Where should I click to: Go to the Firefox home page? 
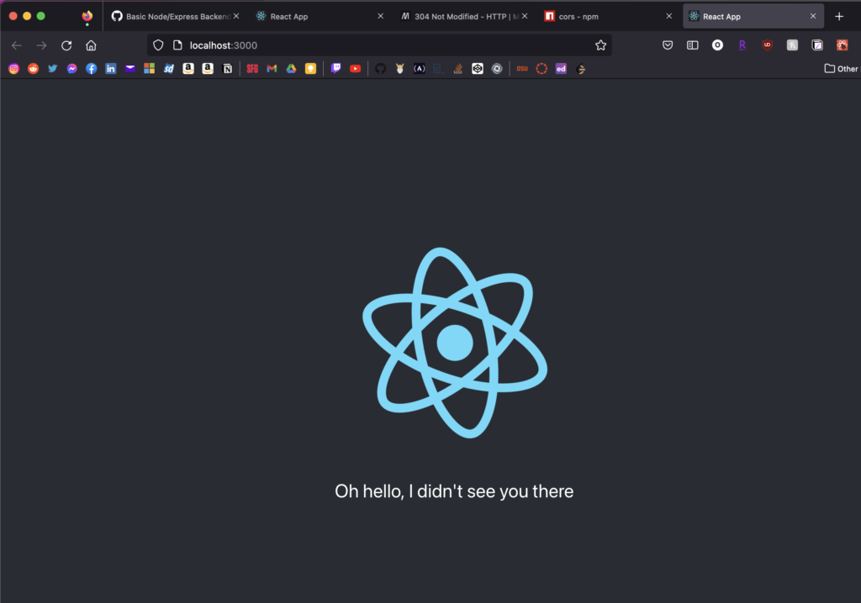click(x=91, y=45)
